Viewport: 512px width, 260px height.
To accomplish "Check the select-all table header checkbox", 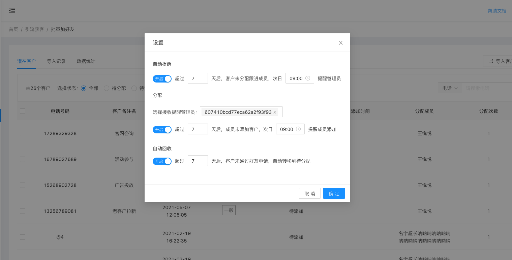I will point(23,111).
